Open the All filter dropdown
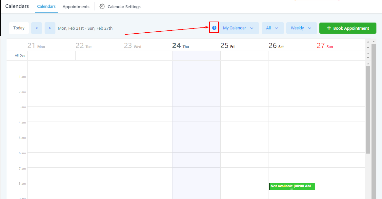Image resolution: width=382 pixels, height=199 pixels. pyautogui.click(x=272, y=28)
